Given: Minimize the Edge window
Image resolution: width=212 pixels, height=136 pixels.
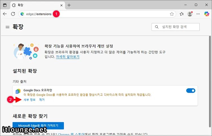Looking at the screenshot, I should point(185,5).
